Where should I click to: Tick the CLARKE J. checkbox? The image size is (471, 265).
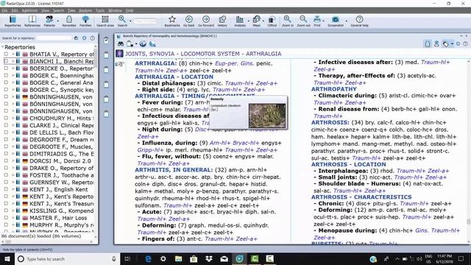[6, 125]
